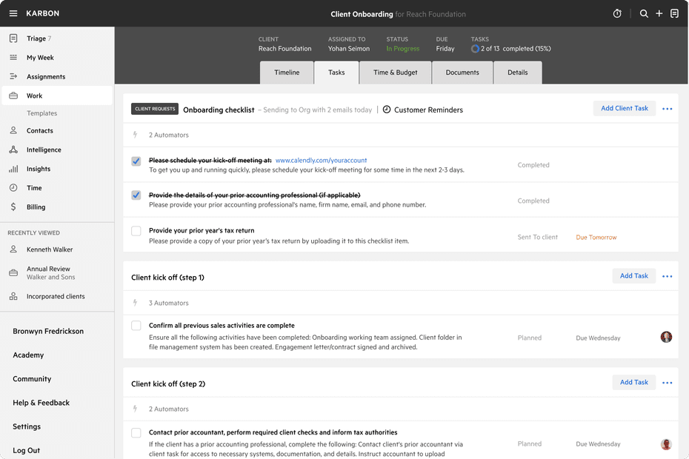The width and height of the screenshot is (689, 459).
Task: Uncheck the kick-off meeting completed task
Action: tap(136, 161)
